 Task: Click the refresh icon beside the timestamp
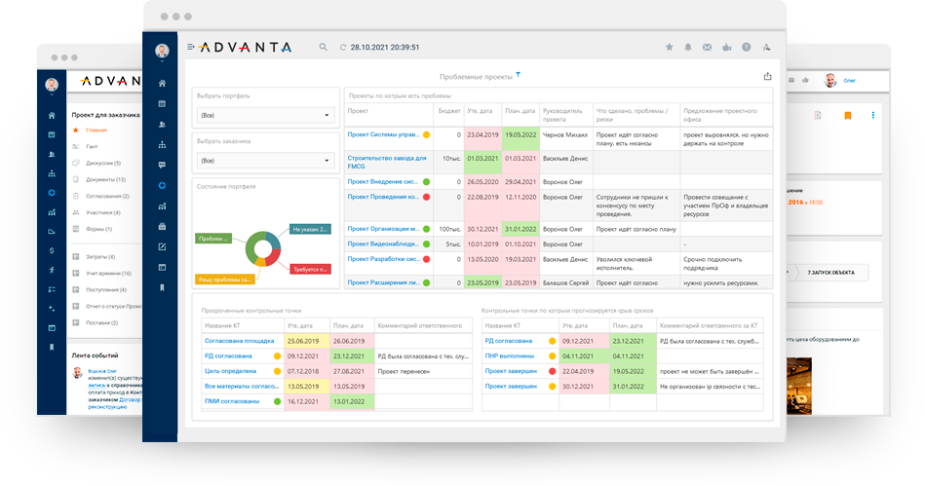click(x=343, y=47)
